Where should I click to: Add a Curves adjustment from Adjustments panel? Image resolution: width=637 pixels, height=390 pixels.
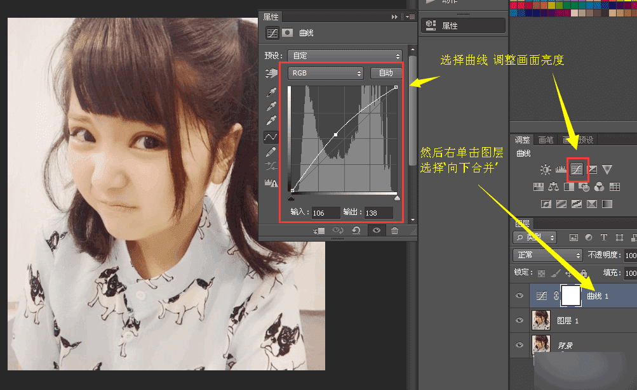point(577,169)
